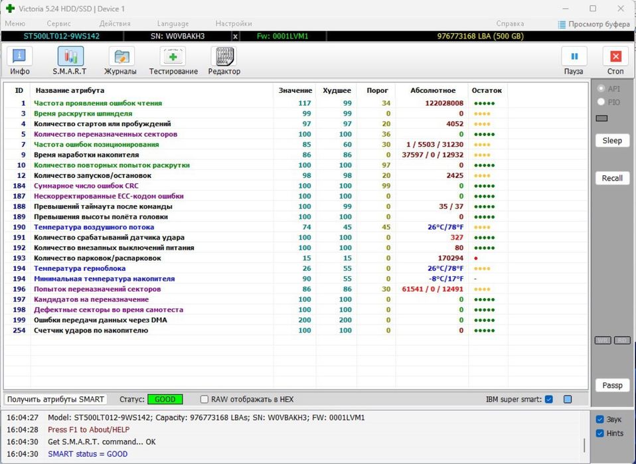This screenshot has height=464, width=636.
Task: Uncheck the IBM super smart checkbox
Action: pos(549,399)
